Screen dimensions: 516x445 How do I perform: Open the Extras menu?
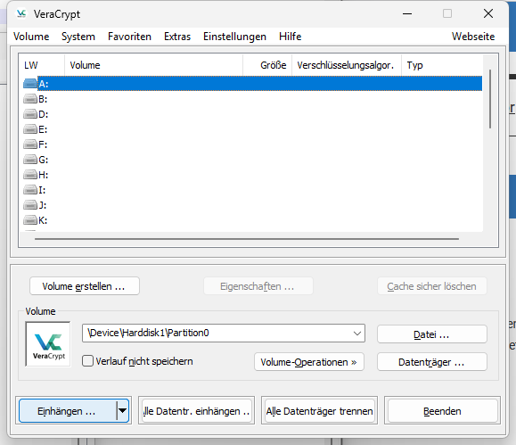177,37
